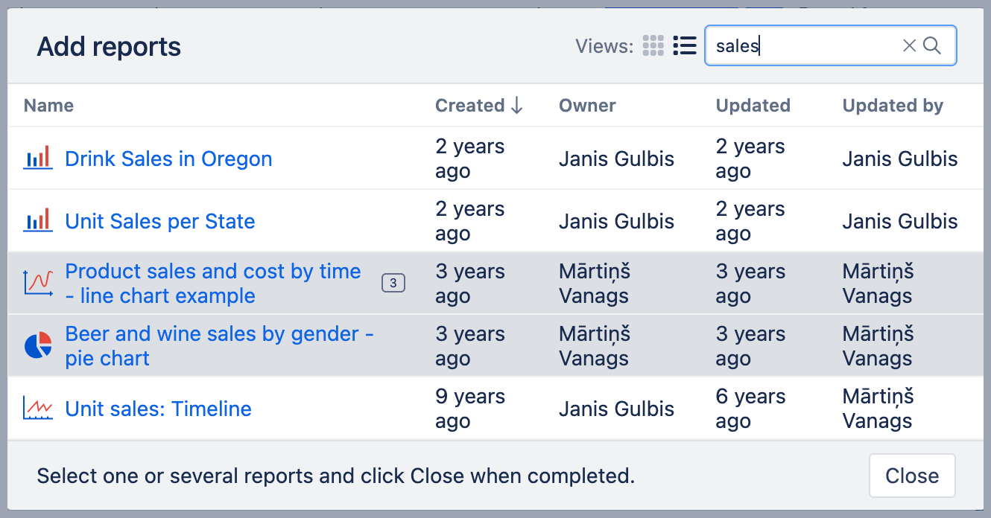Click line chart icon for Product sales report

(x=38, y=284)
